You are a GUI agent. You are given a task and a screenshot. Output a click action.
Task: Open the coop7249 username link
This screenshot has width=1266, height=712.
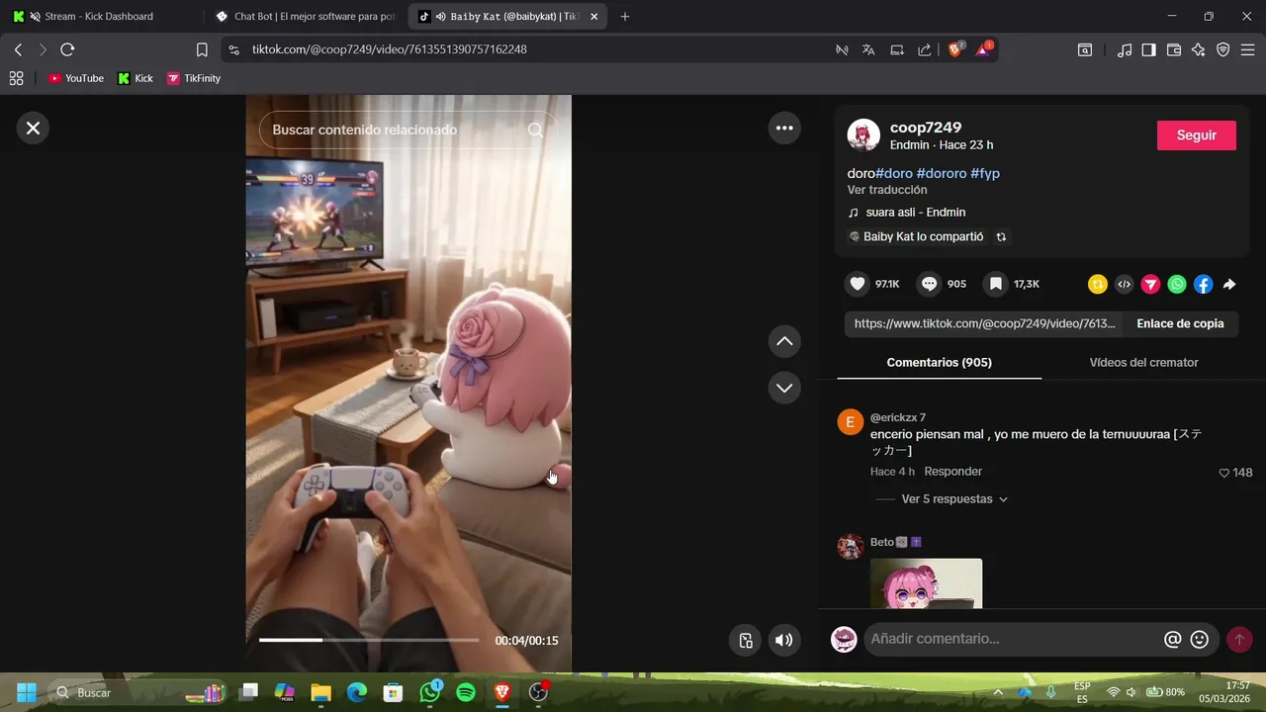point(926,127)
